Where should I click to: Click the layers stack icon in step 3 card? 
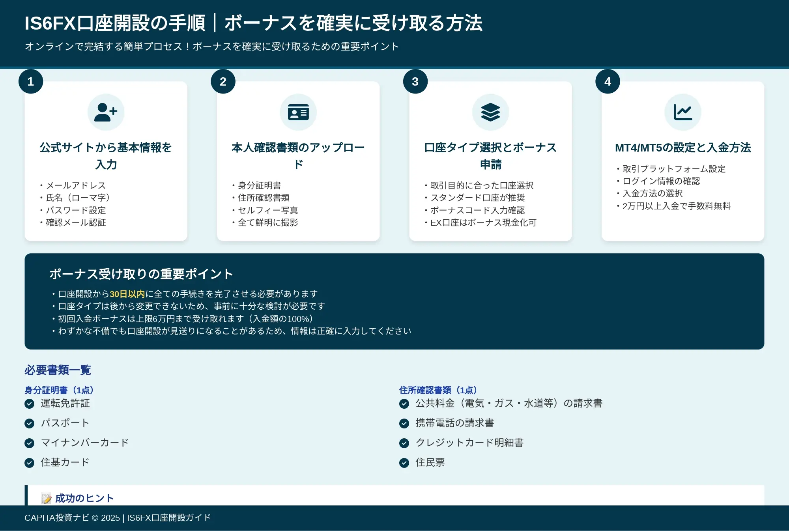tap(490, 112)
